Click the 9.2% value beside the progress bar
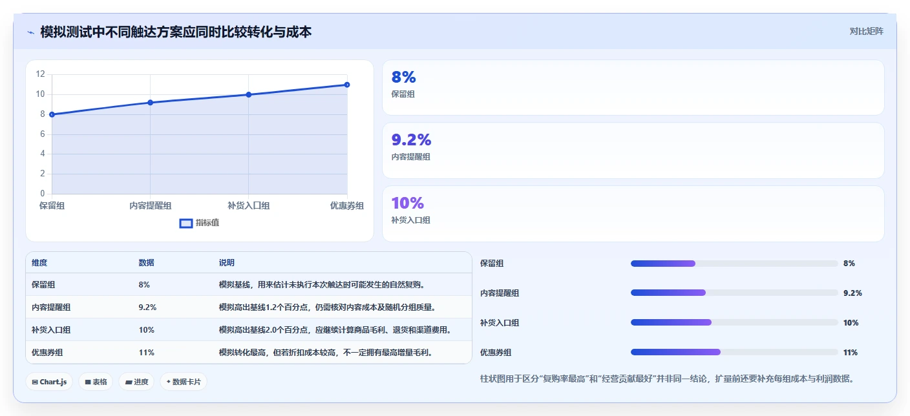The width and height of the screenshot is (910, 416). pos(852,293)
